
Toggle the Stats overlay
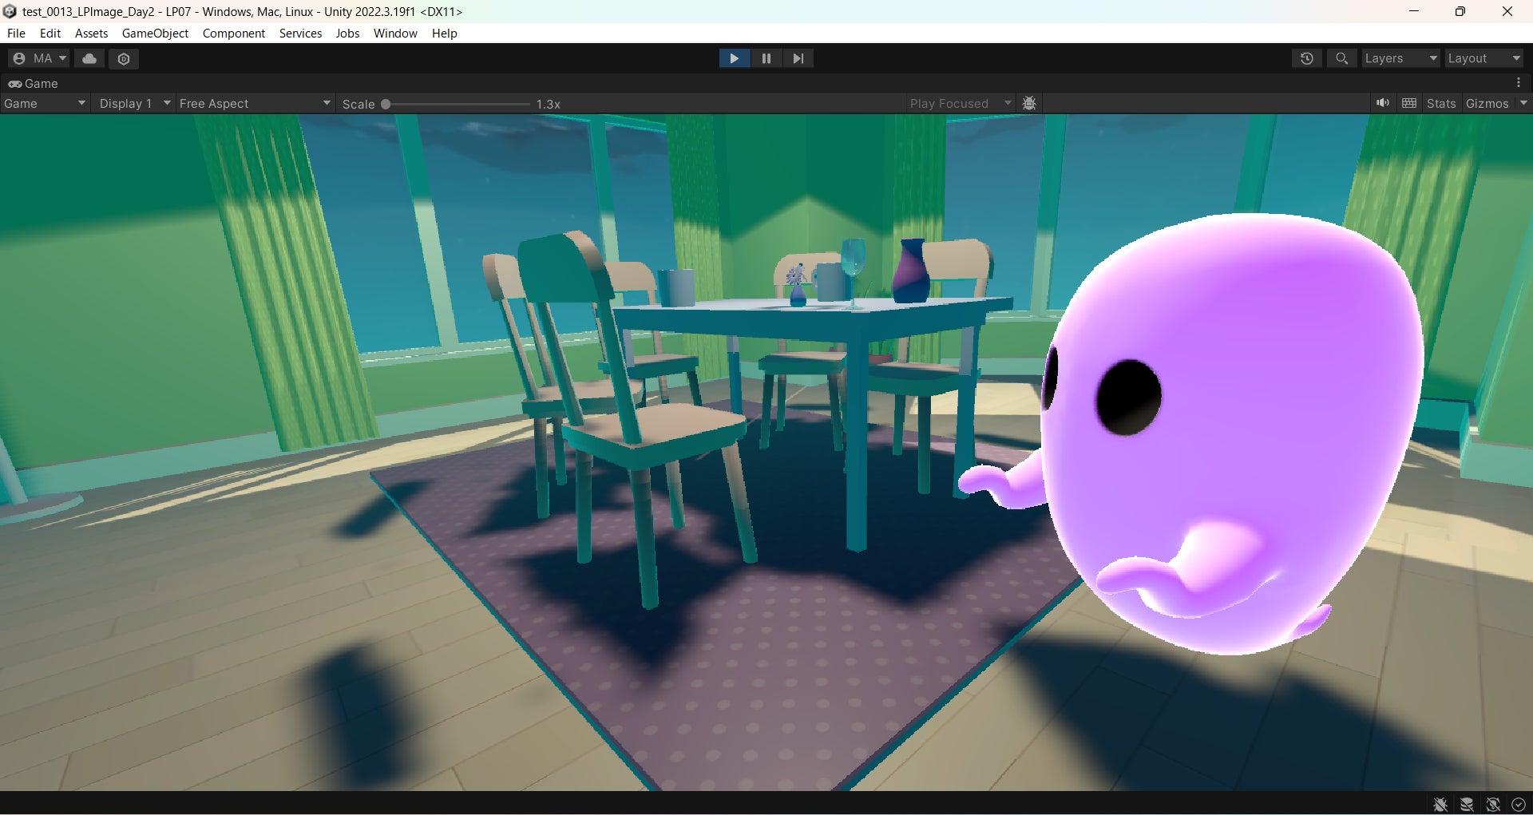(x=1440, y=103)
